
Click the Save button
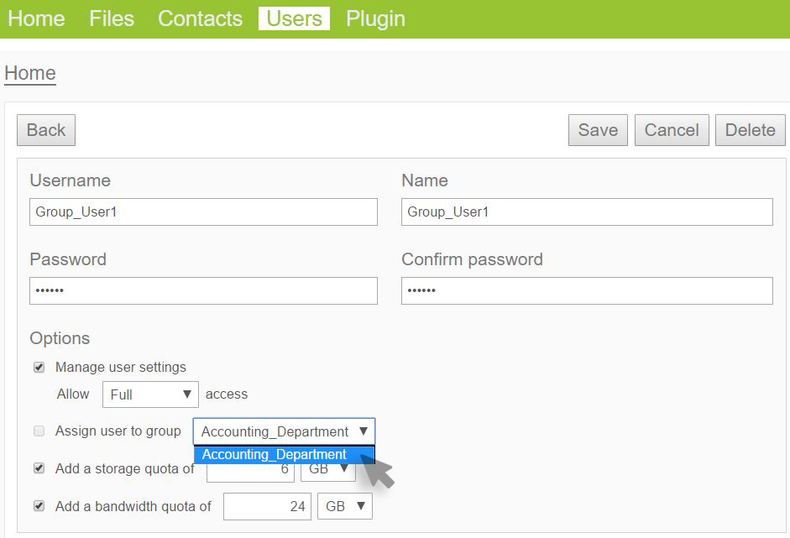(x=598, y=130)
